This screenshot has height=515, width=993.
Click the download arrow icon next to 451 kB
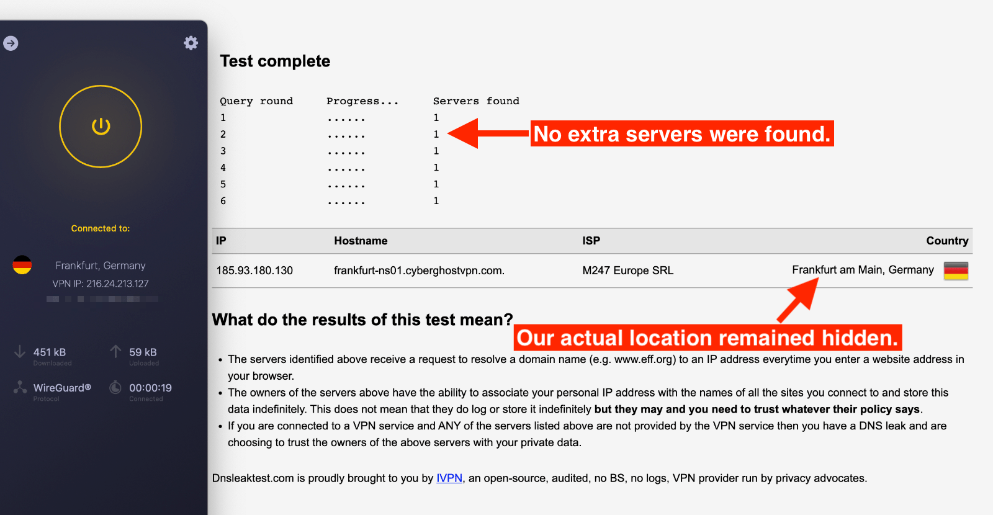tap(20, 352)
